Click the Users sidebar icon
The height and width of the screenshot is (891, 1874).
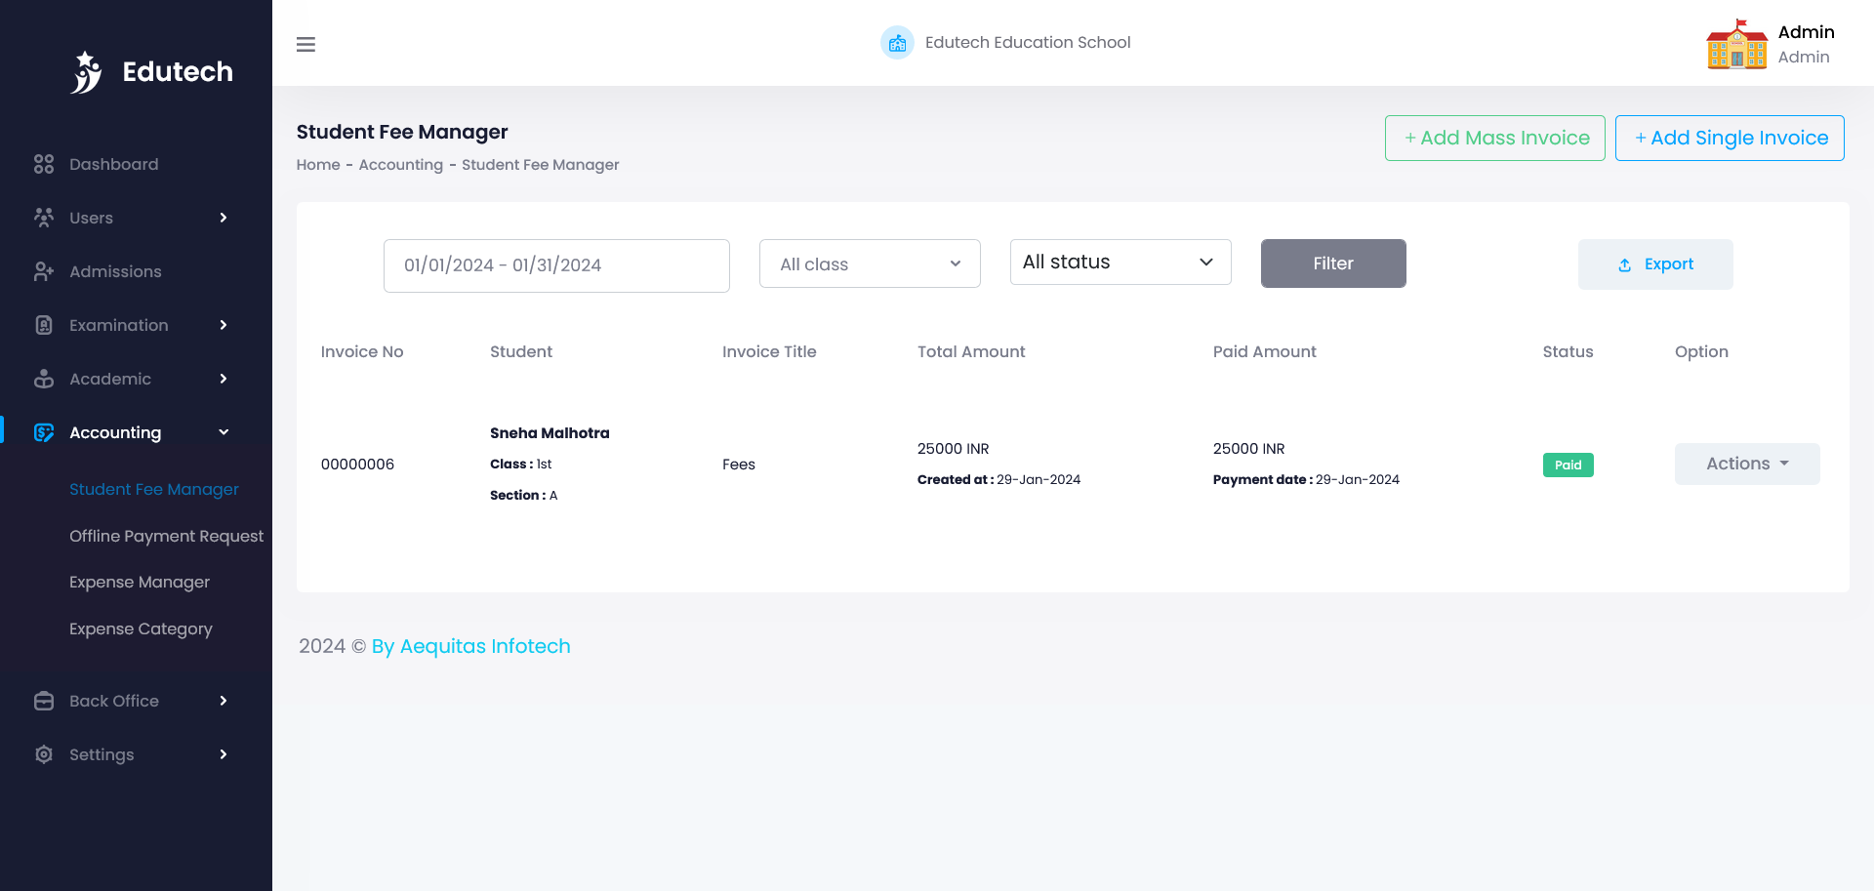[44, 218]
